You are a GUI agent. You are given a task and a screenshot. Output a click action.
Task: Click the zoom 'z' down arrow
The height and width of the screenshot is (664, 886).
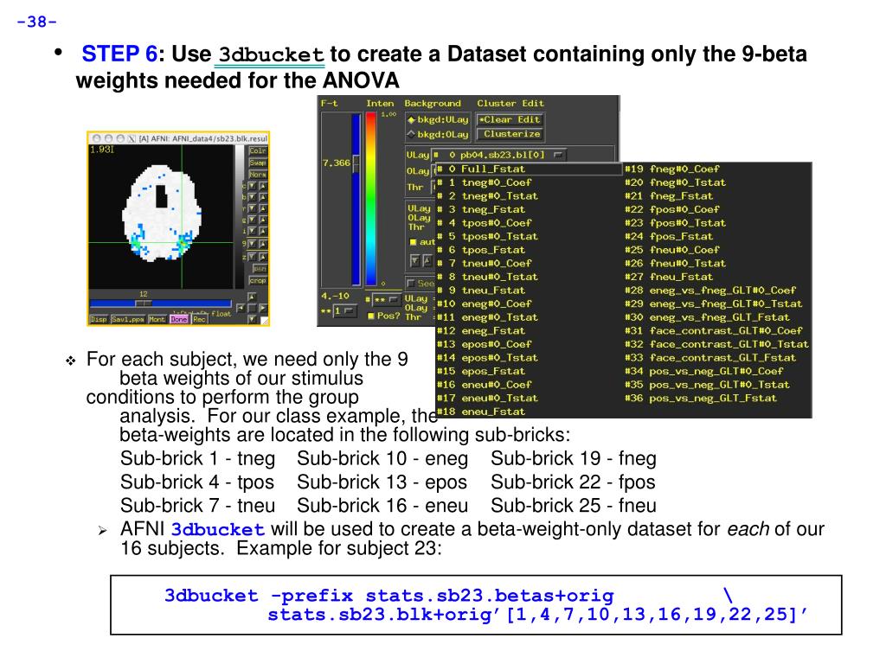pyautogui.click(x=252, y=257)
